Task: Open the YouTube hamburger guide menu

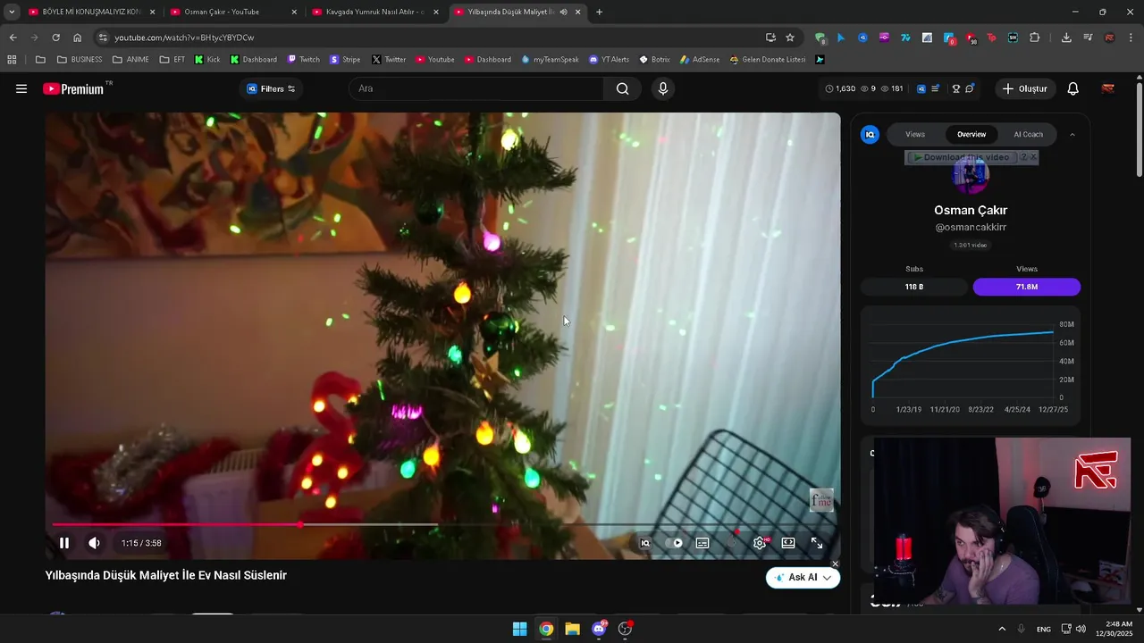Action: [21, 88]
